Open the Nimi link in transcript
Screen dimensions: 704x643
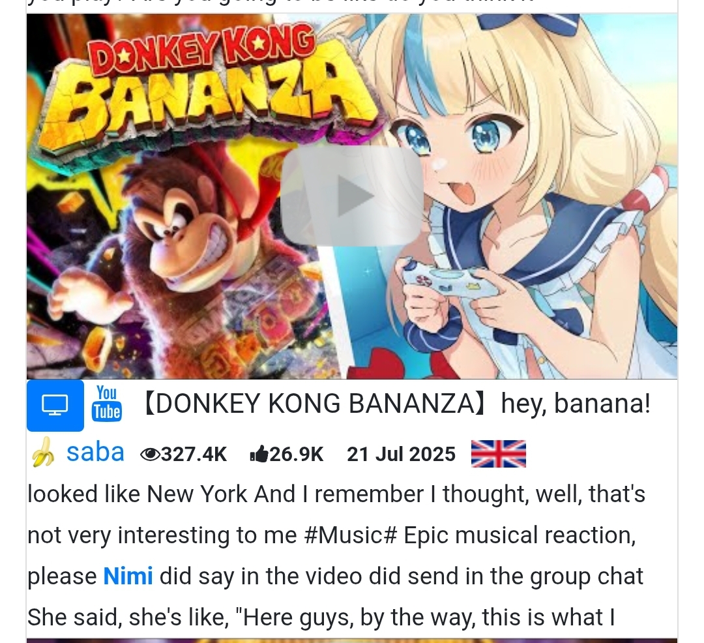[x=128, y=576]
